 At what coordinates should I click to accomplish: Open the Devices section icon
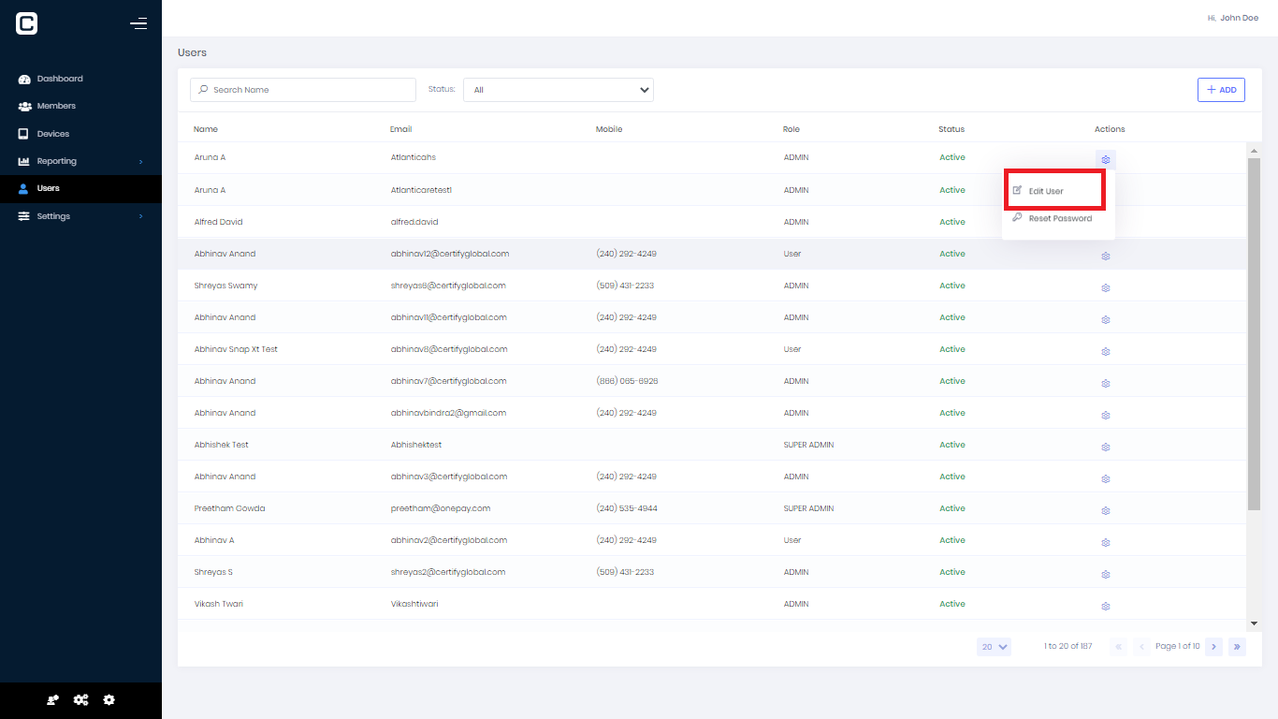pyautogui.click(x=23, y=133)
